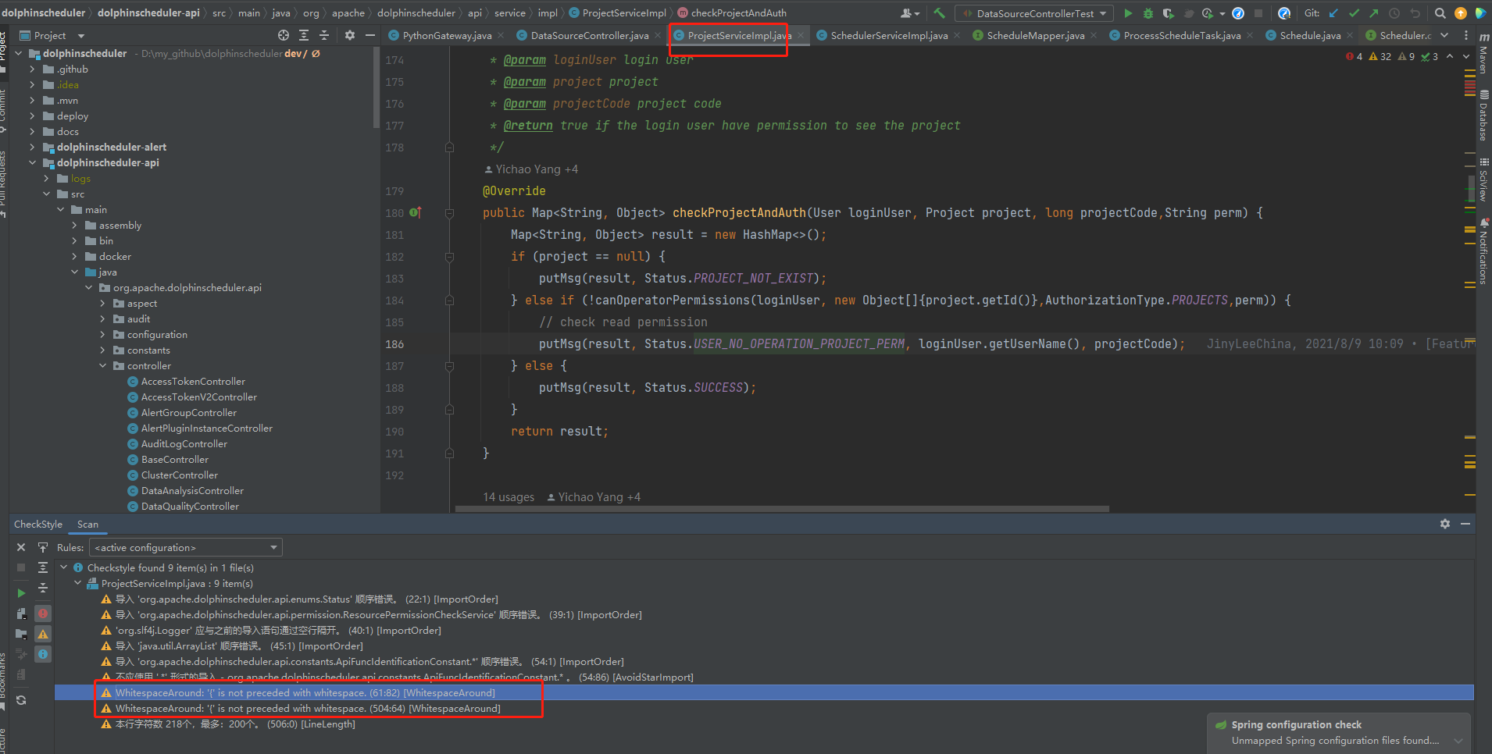Switch to the PythonGateway.java editor tab
The height and width of the screenshot is (754, 1492).
click(447, 35)
